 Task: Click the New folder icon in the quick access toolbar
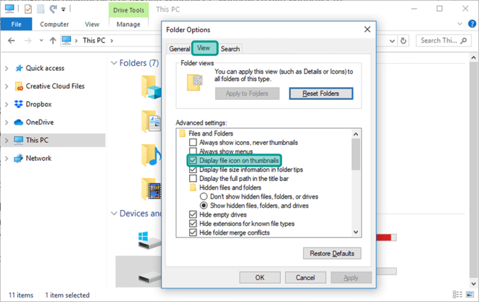41,9
